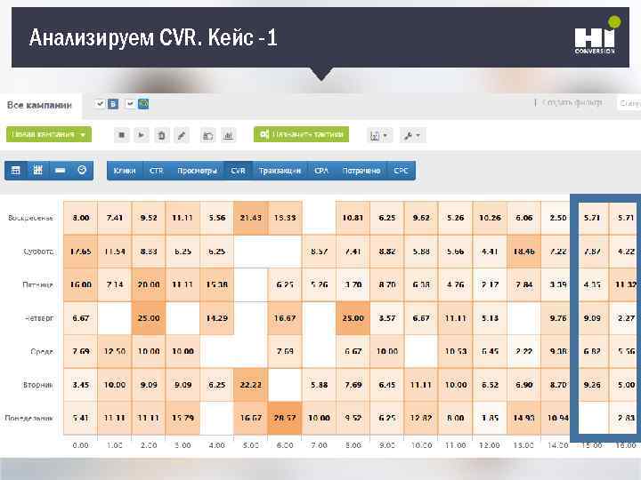Click the Создать фильтр link
The width and height of the screenshot is (641, 480).
click(x=572, y=102)
